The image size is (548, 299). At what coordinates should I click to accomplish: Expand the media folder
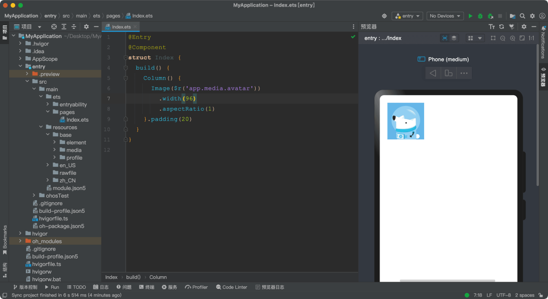click(54, 149)
